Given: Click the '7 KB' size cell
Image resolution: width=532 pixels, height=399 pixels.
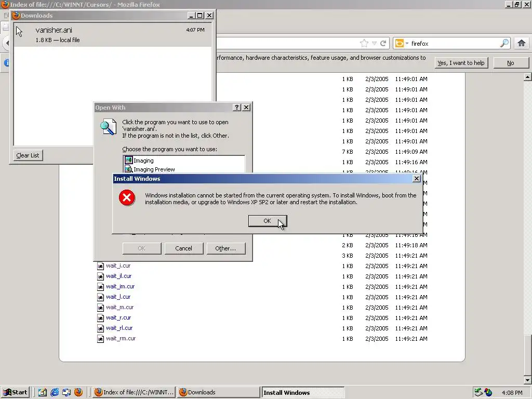Looking at the screenshot, I should click(x=348, y=152).
